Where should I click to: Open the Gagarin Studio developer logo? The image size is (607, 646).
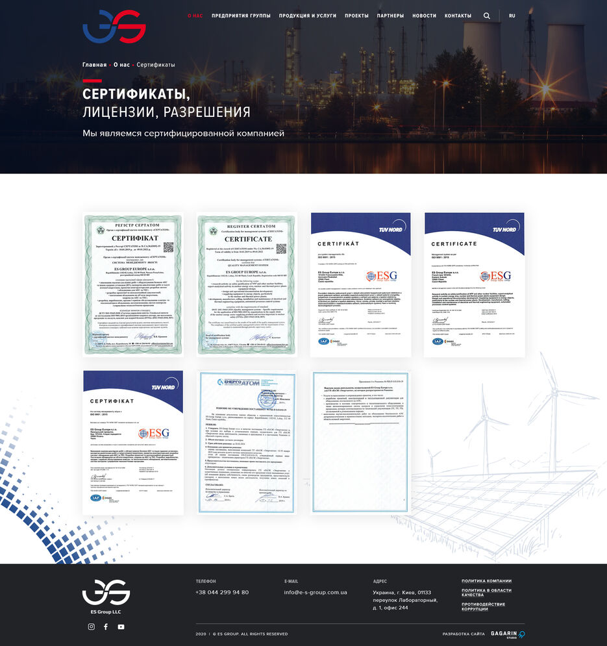pyautogui.click(x=508, y=634)
